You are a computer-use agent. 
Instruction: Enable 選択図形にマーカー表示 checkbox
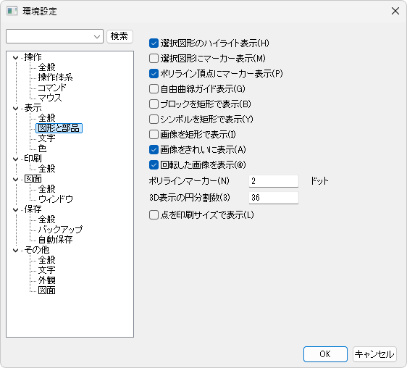coord(154,59)
